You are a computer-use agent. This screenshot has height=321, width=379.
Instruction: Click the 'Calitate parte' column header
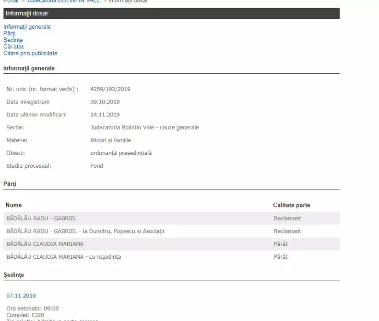(292, 205)
